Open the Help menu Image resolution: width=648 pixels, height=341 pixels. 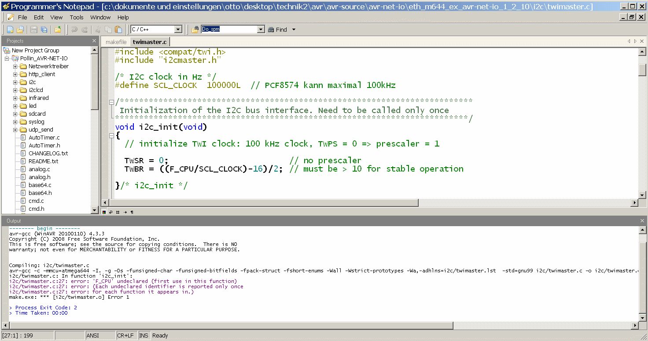tap(123, 17)
